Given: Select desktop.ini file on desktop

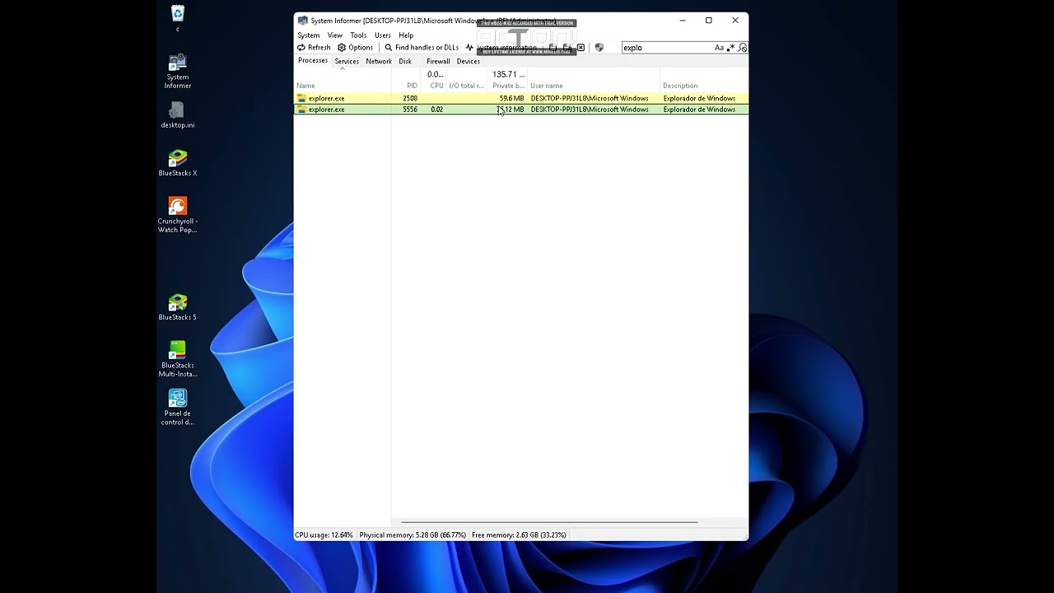Looking at the screenshot, I should point(178,116).
